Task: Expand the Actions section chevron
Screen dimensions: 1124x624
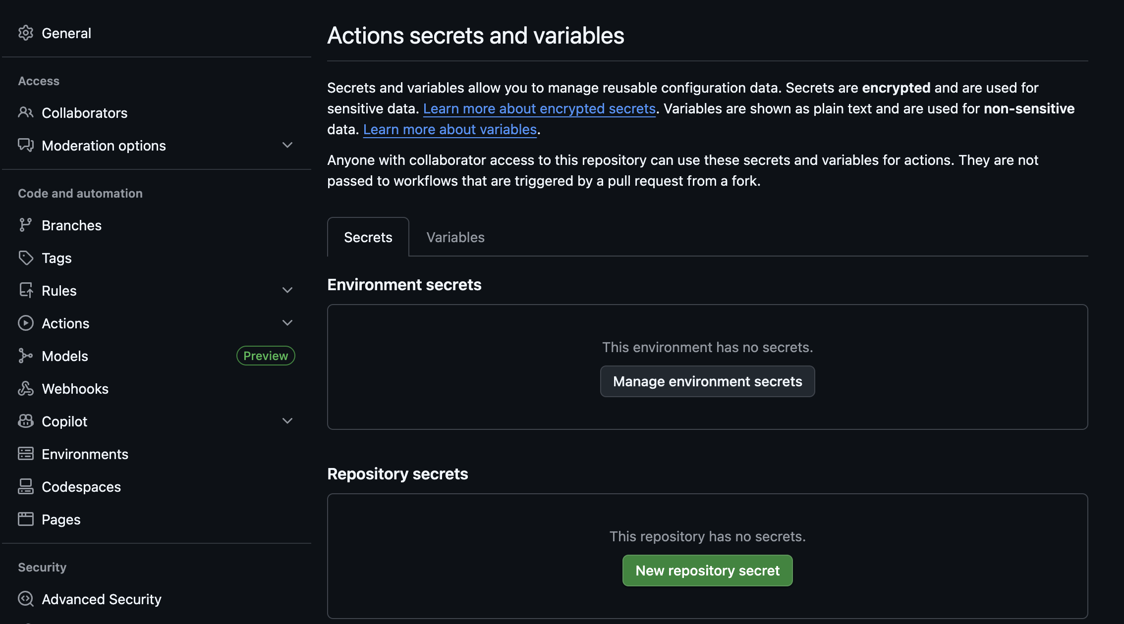Action: 287,323
